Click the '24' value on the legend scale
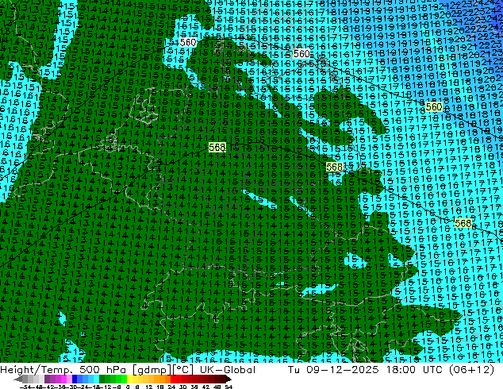 tap(171, 387)
